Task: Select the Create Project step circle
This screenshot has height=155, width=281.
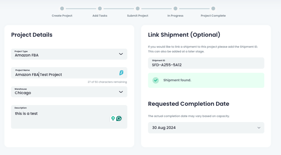Action: point(62,9)
